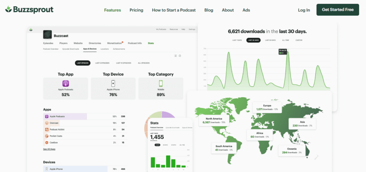
Task: Go to the Blog page
Action: coord(209,10)
